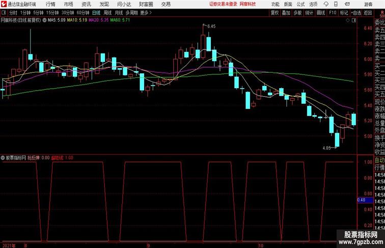Screen dimensions: 385x248
Task: Click the 6.45 high price label
Action: tap(211, 26)
